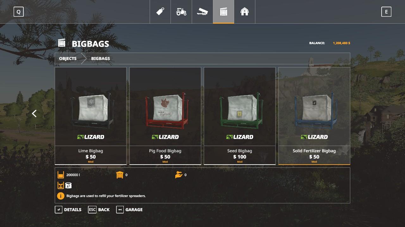
Task: Click BIGBAGS in the breadcrumb
Action: (x=101, y=59)
